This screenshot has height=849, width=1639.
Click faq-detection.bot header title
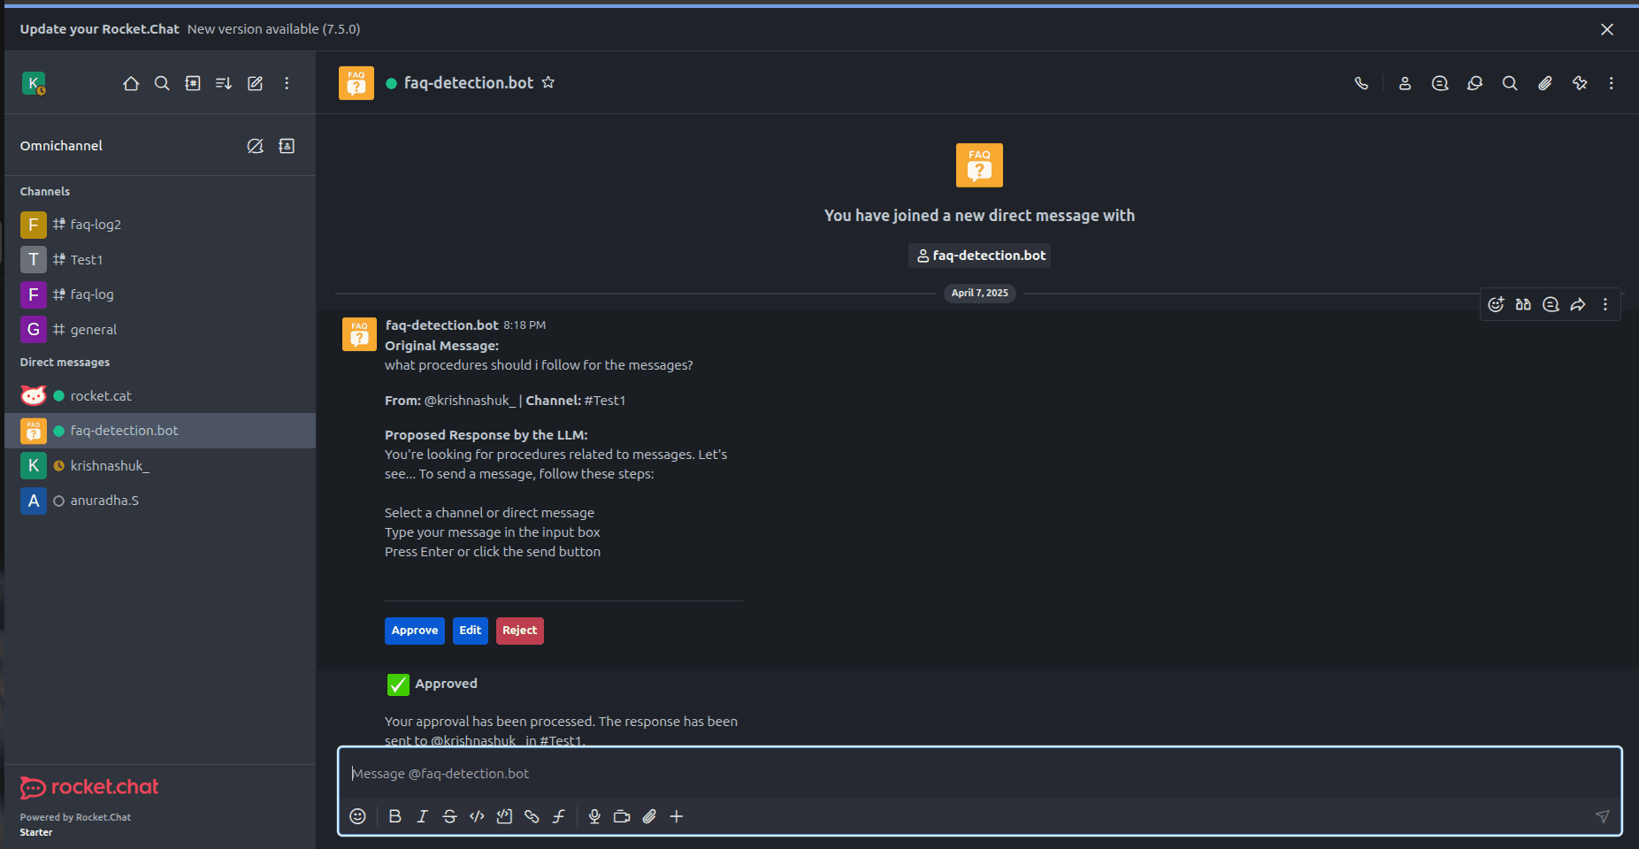(469, 82)
